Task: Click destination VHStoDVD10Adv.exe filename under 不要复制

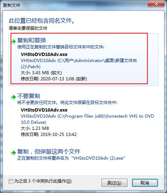Action: tap(44, 110)
